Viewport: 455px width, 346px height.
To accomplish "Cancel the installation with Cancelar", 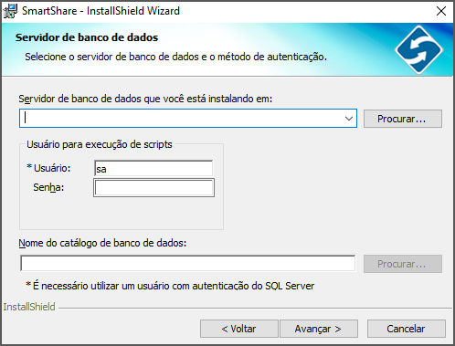I will 407,329.
